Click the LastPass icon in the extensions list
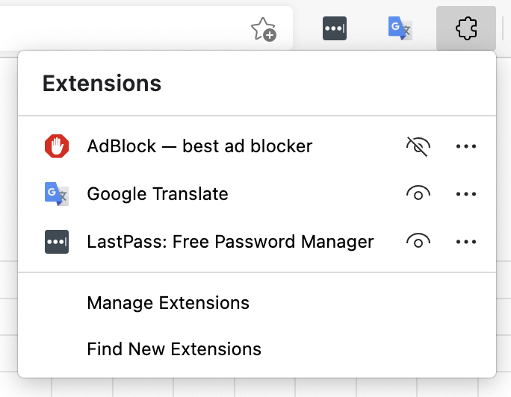The width and height of the screenshot is (511, 397). point(57,242)
